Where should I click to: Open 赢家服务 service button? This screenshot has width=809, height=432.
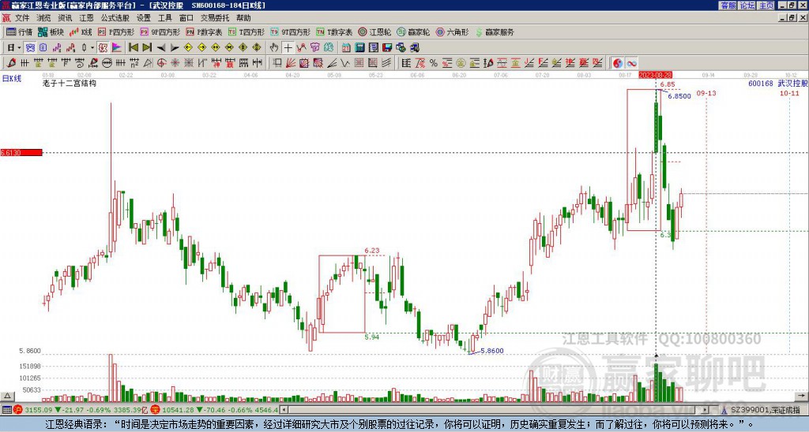[x=495, y=32]
